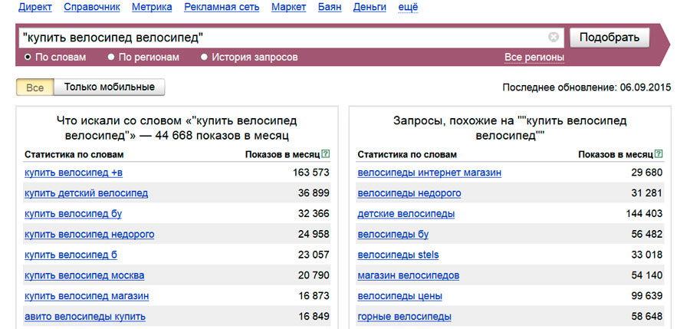The height and width of the screenshot is (329, 690).
Task: Select the По словам radio option
Action: tap(28, 58)
